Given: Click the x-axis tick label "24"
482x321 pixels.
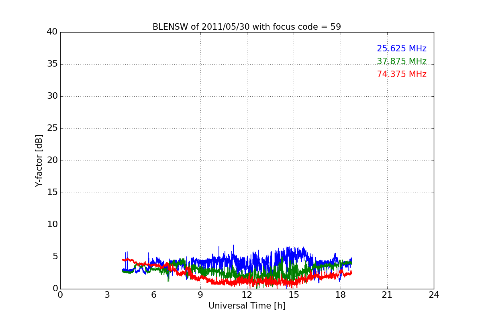Looking at the screenshot, I should [x=434, y=295].
